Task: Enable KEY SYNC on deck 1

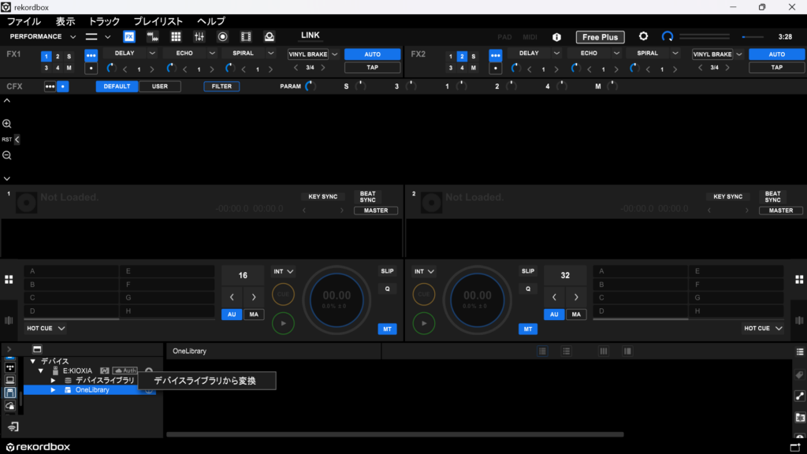Action: [323, 196]
